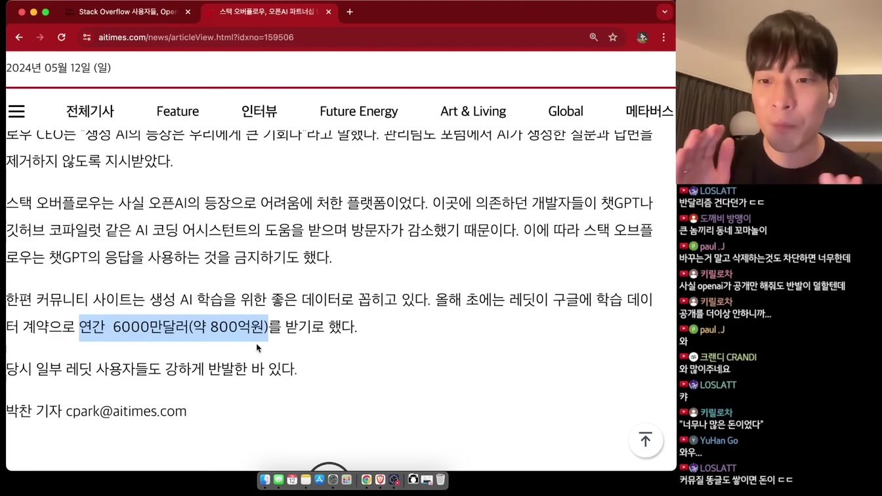Click chat message 사실 openai가 공개만 해줘도
The width and height of the screenshot is (882, 496).
[762, 286]
